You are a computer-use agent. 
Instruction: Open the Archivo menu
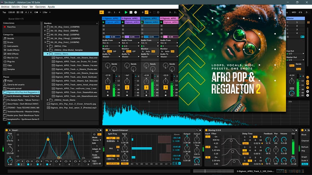coord(5,7)
